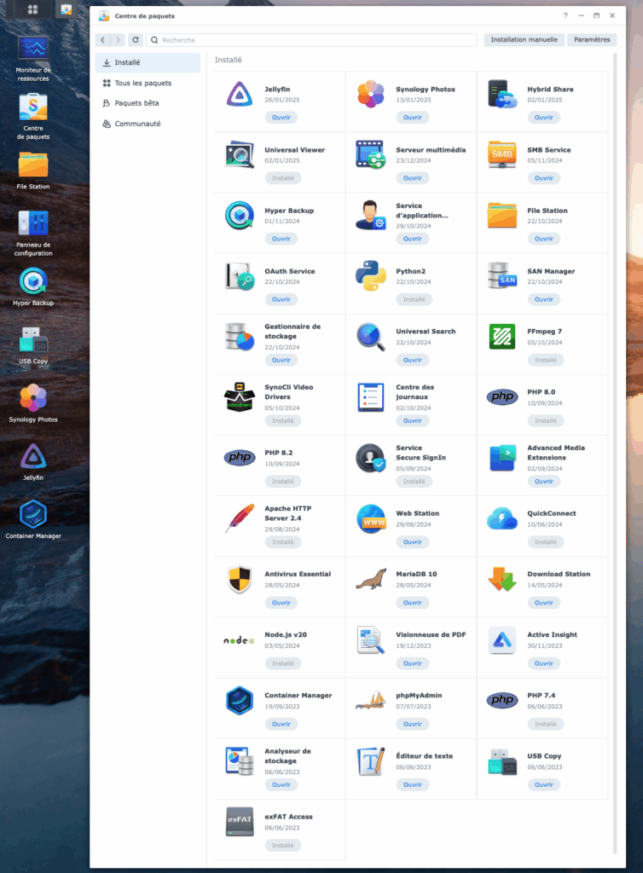Go back with the left arrow
The height and width of the screenshot is (873, 643).
[102, 40]
